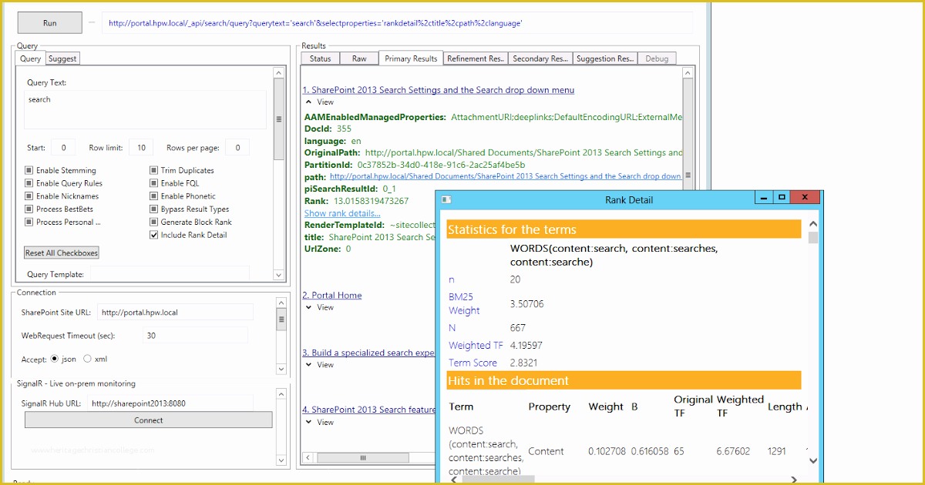
Task: Switch to the Suggest tab
Action: tap(62, 59)
